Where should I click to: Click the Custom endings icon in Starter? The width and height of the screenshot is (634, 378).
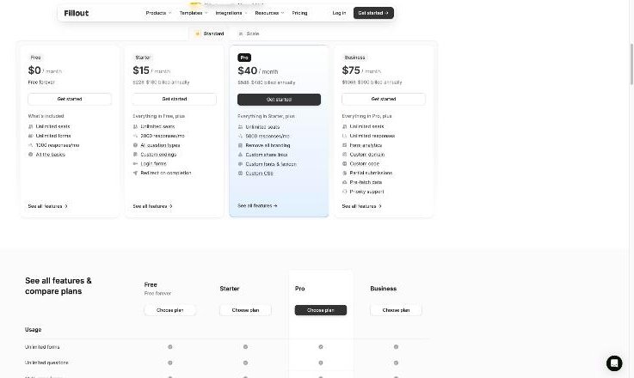pyautogui.click(x=135, y=155)
